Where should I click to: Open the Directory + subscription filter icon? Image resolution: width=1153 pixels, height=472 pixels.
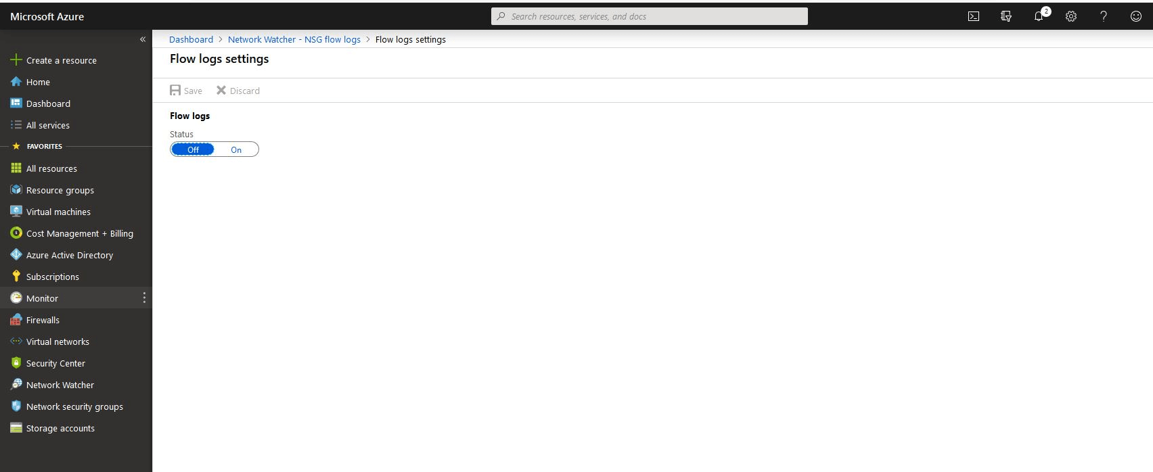click(x=1006, y=16)
